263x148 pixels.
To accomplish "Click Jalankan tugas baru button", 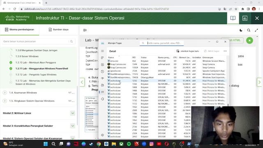I will click(188, 51).
